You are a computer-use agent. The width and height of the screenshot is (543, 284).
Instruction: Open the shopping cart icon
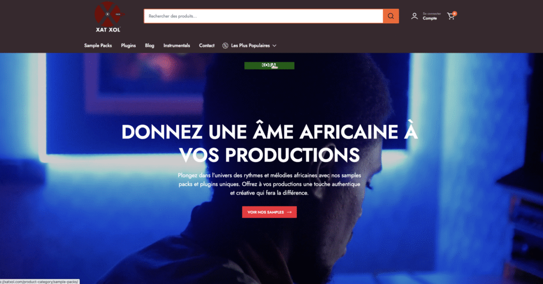coord(450,16)
